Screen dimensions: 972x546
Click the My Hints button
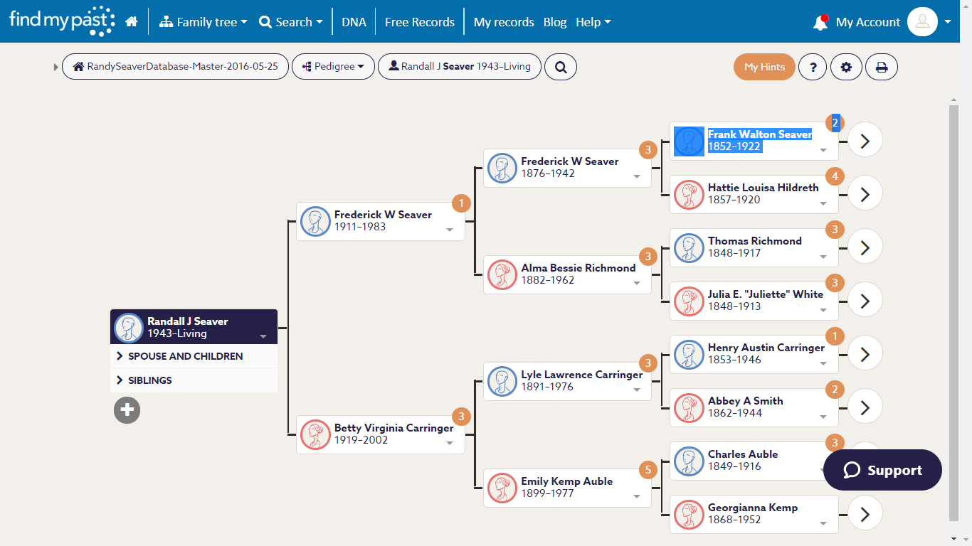point(764,66)
